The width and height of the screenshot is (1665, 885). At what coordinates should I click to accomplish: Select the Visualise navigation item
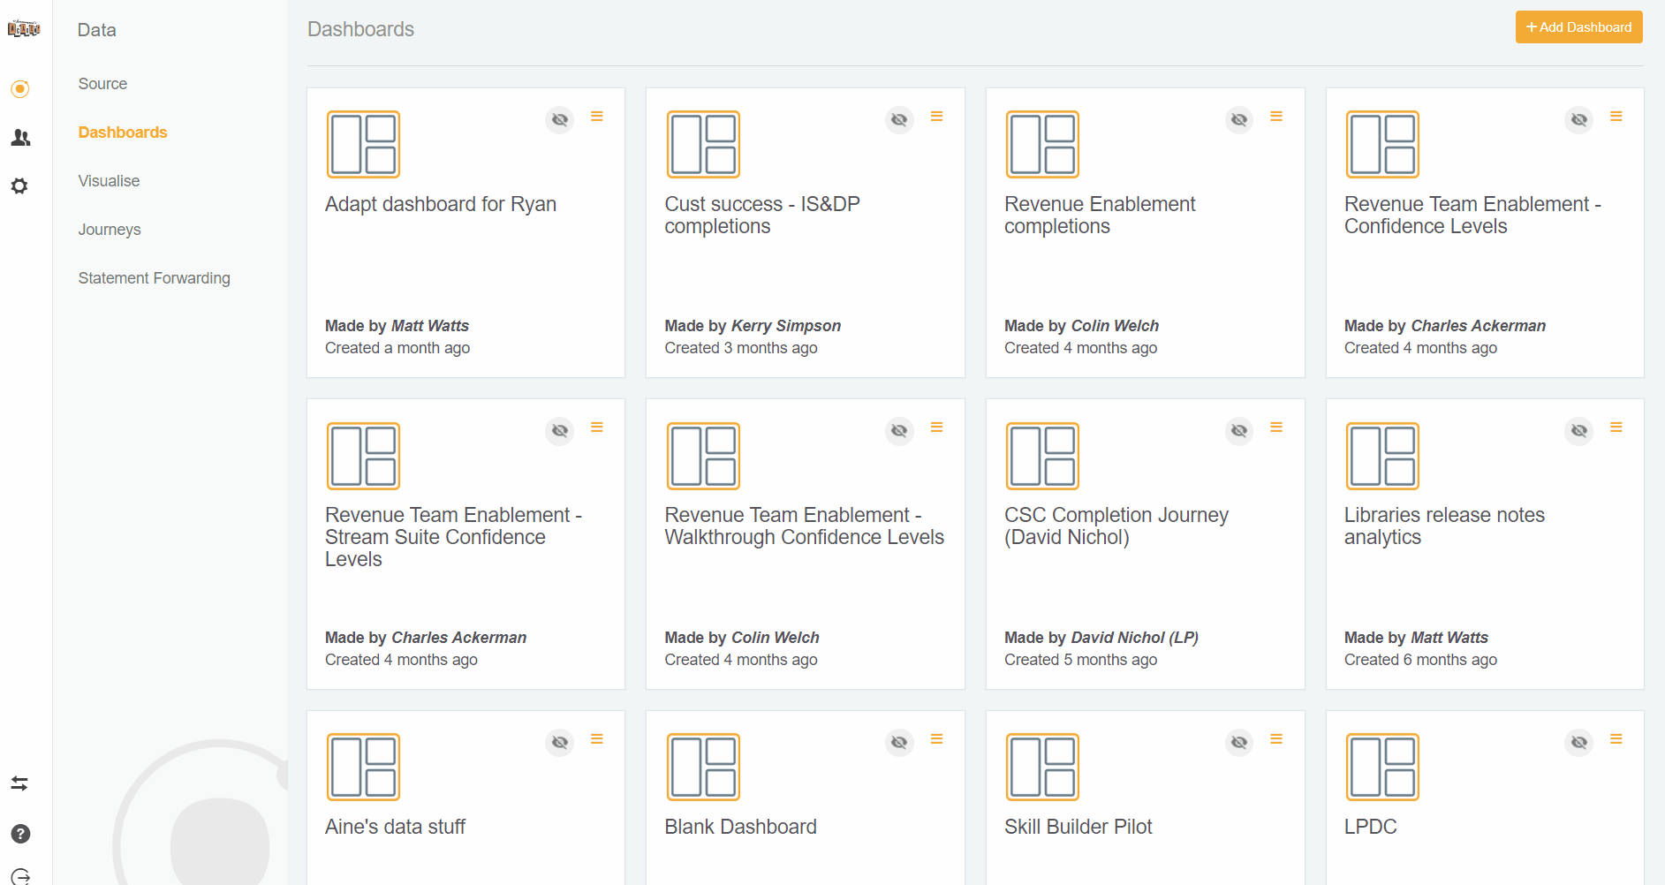pyautogui.click(x=109, y=180)
